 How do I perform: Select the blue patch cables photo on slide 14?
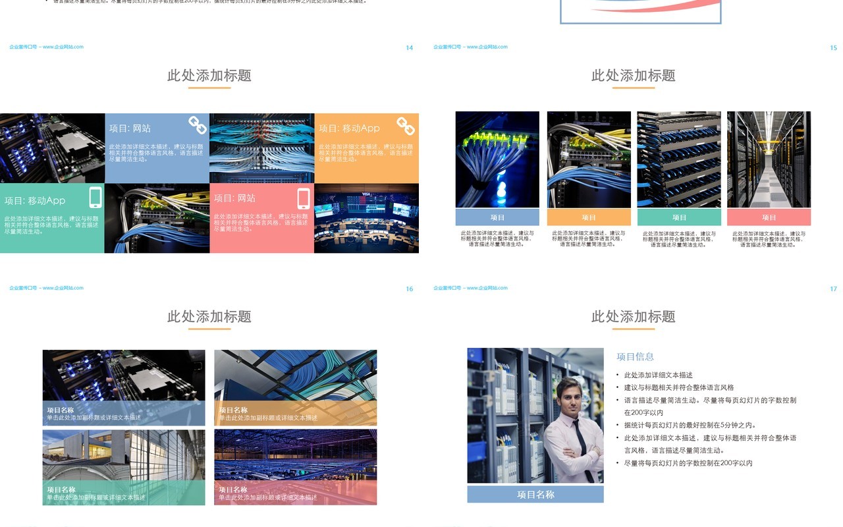(261, 148)
